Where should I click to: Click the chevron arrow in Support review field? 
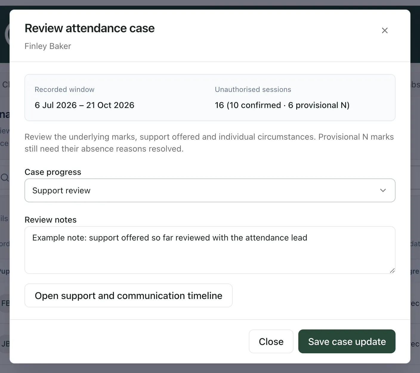pyautogui.click(x=383, y=190)
